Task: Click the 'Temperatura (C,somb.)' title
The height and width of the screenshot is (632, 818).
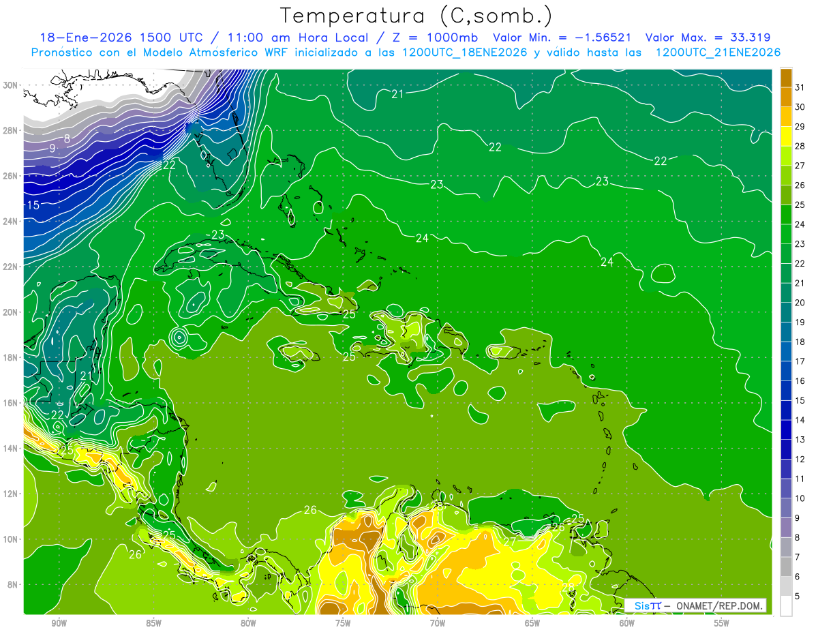Action: tap(416, 16)
